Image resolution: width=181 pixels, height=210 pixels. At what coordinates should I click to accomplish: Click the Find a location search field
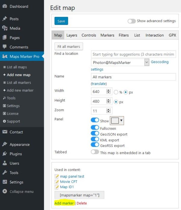133,54
